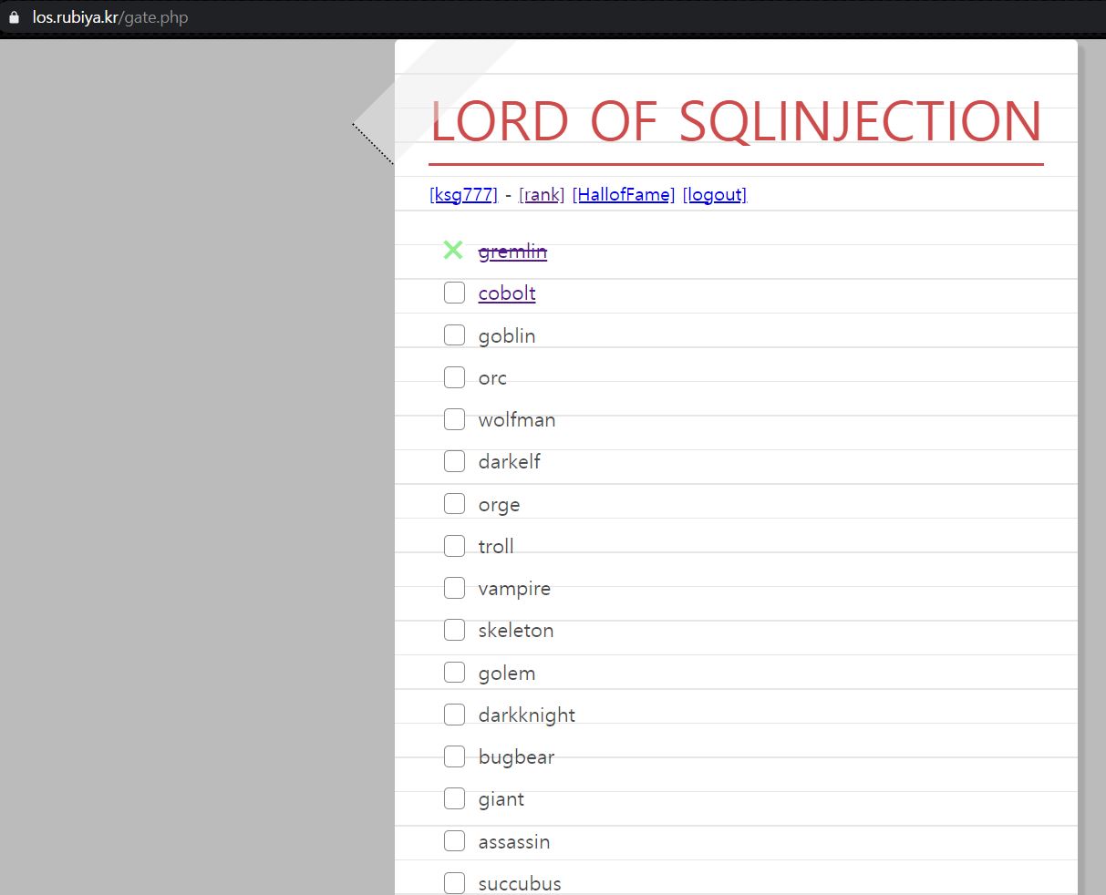1106x895 pixels.
Task: Toggle the checkbox next to vampire
Action: (x=454, y=588)
